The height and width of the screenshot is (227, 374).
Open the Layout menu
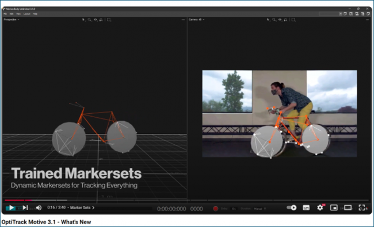26,14
